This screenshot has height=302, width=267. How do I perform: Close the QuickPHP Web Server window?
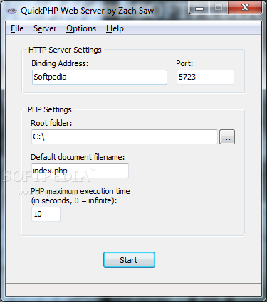pyautogui.click(x=245, y=8)
